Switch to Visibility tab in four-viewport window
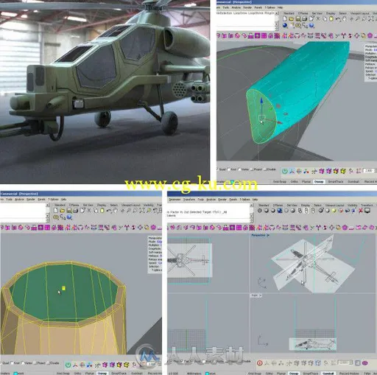 [353, 205]
